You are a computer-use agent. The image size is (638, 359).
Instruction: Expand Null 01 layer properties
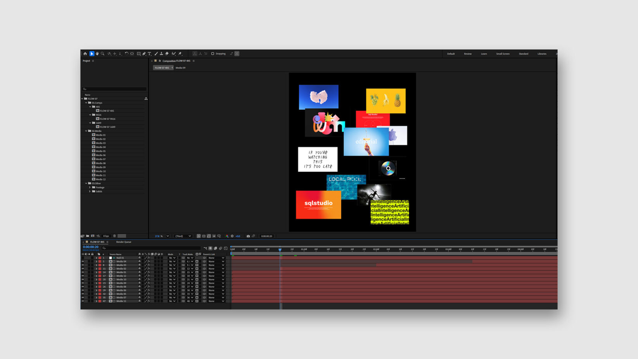tap(97, 258)
